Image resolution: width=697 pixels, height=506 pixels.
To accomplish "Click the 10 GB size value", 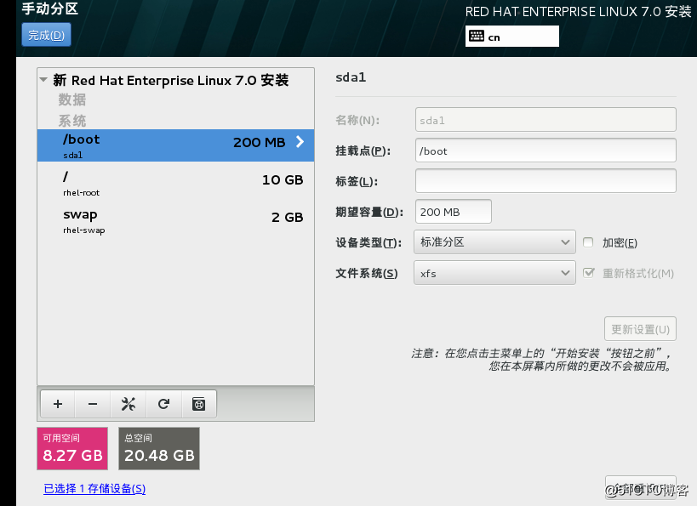I will point(283,180).
